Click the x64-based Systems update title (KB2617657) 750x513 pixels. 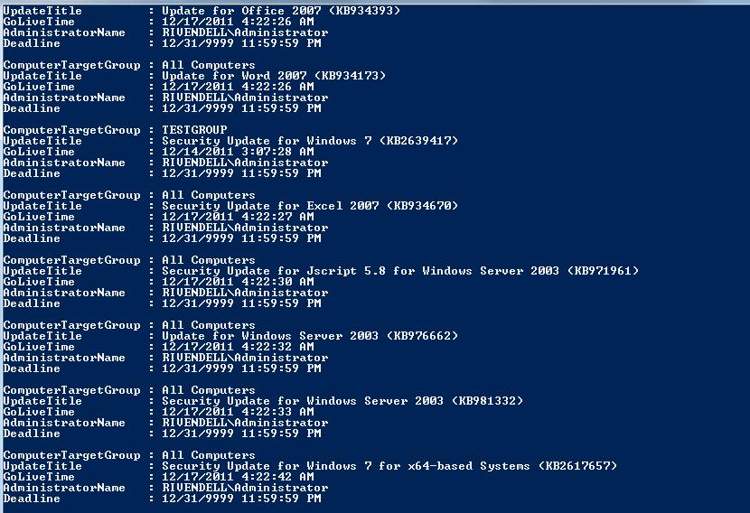coord(389,466)
